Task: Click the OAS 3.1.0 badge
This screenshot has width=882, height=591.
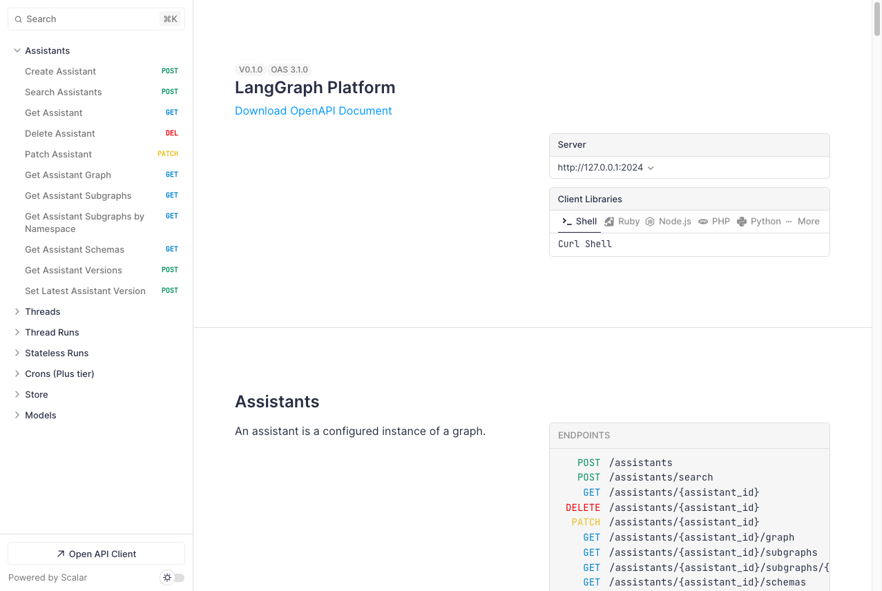Action: (289, 70)
